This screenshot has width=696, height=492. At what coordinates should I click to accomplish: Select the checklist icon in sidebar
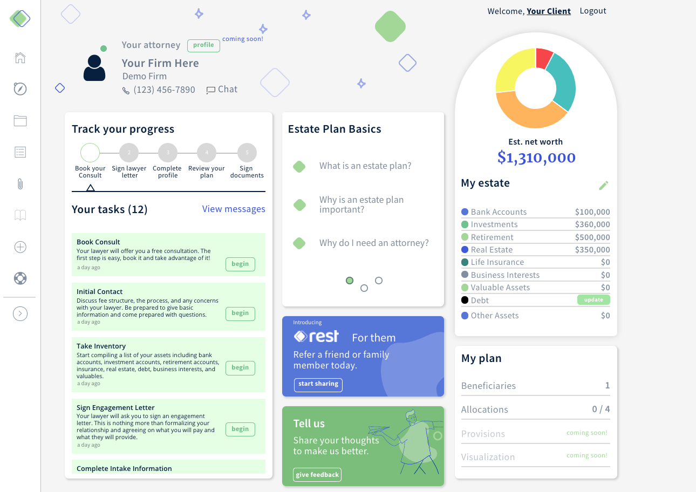20,152
